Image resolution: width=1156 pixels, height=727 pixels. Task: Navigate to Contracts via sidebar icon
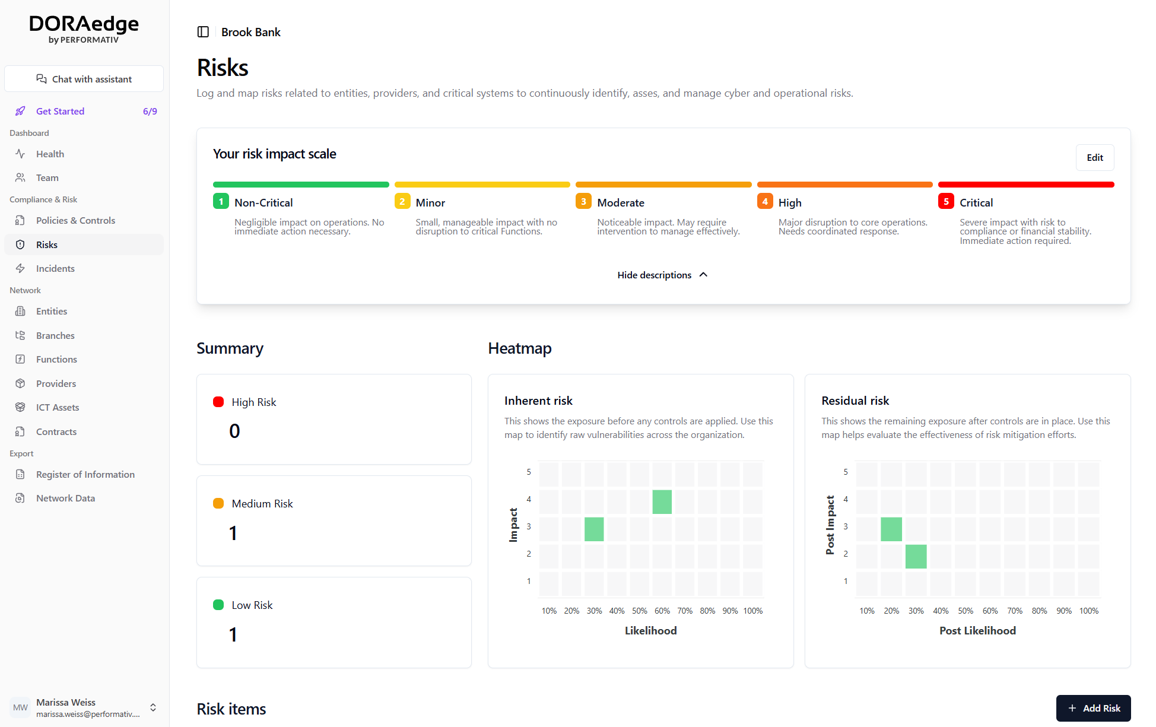tap(21, 431)
